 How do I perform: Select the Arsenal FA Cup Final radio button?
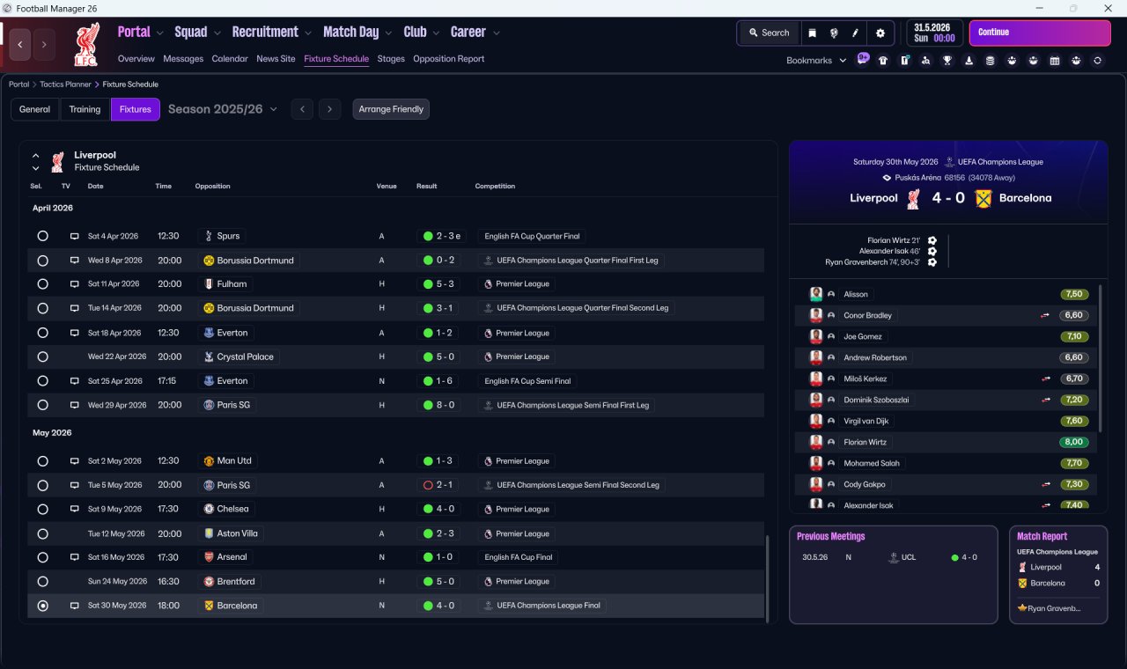tap(42, 557)
